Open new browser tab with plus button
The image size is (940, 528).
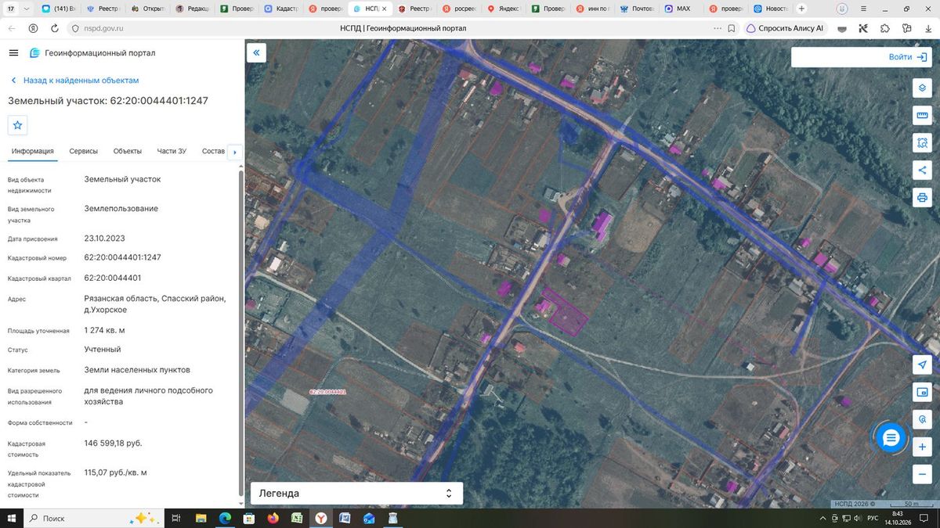[x=801, y=9]
